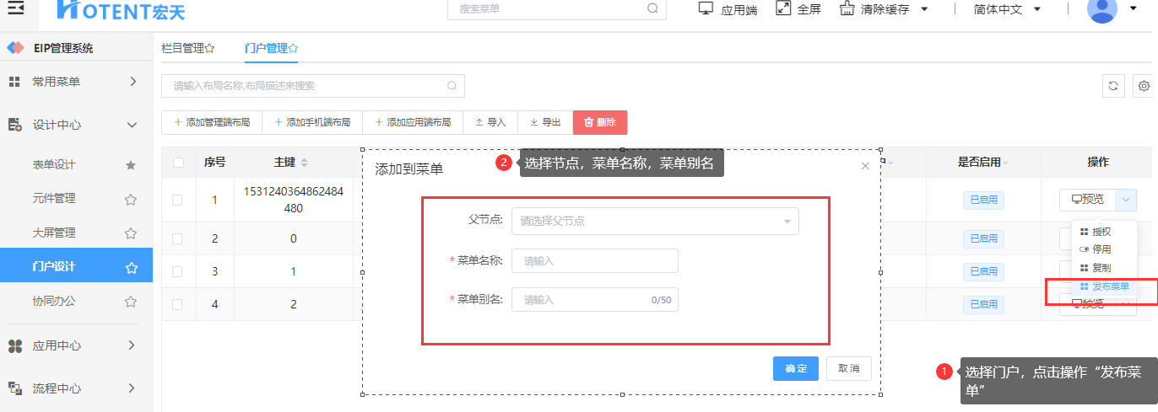This screenshot has height=412, width=1158.
Task: Open 简体中文 language dropdown
Action: 1037,9
